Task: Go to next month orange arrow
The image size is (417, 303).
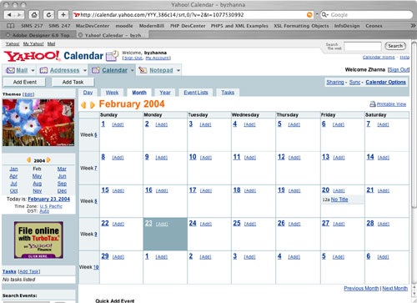Action: coord(93,105)
